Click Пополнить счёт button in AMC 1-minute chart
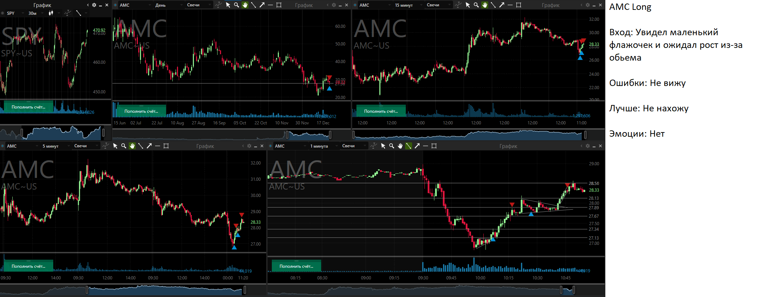 297,266
